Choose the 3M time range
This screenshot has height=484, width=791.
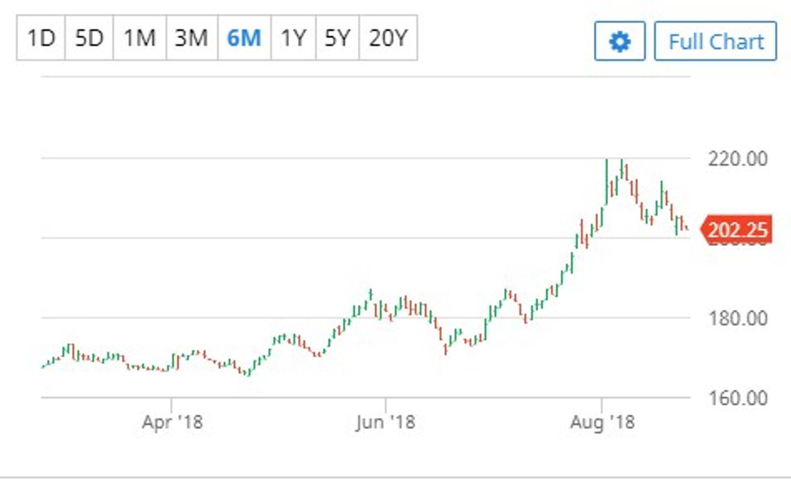[x=192, y=38]
